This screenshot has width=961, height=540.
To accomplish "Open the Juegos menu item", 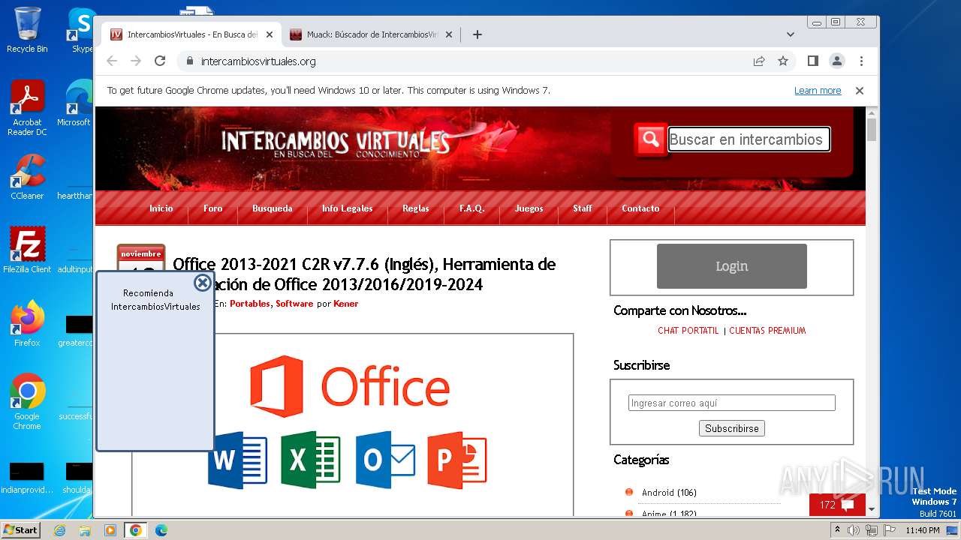I will coord(529,208).
